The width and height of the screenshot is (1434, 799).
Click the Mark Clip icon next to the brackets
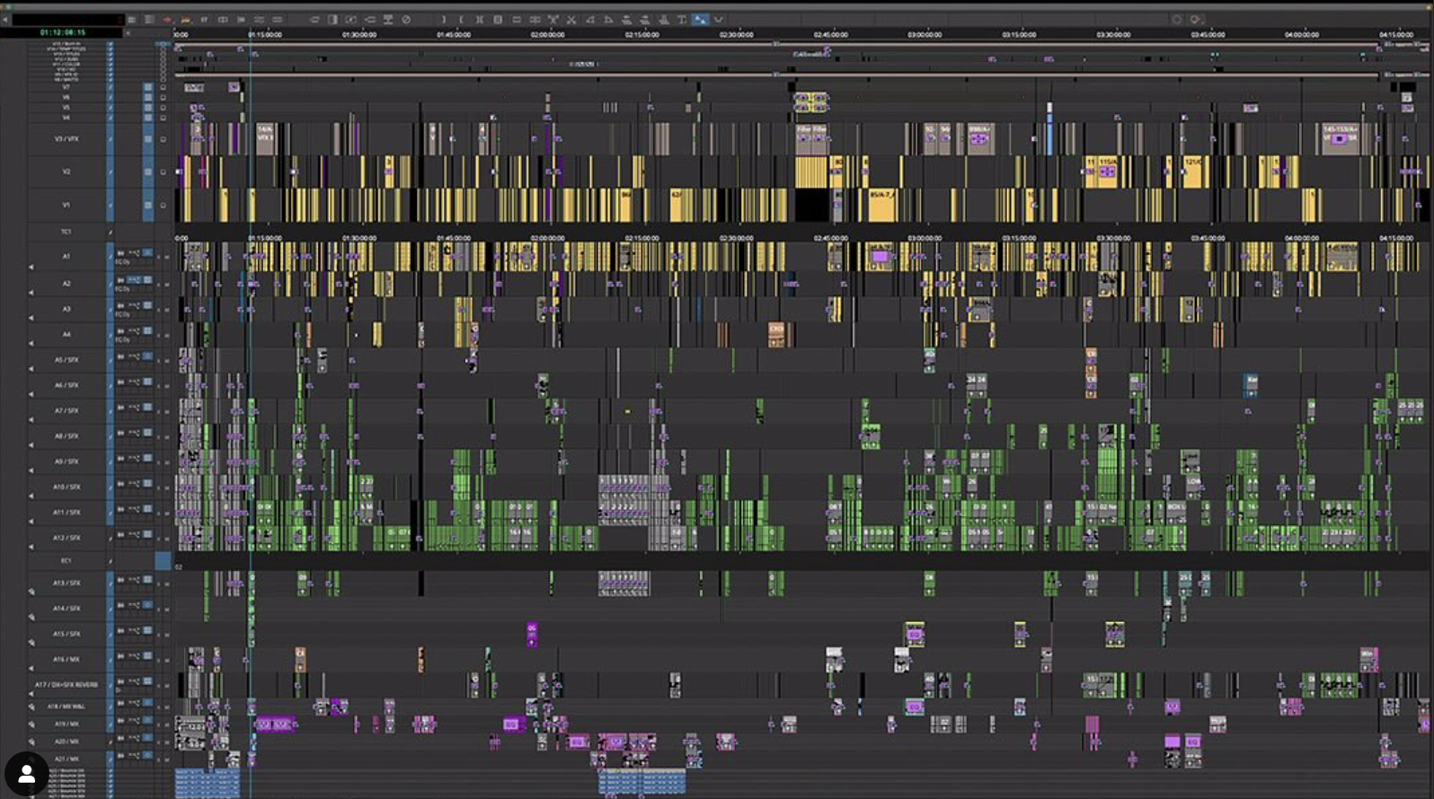click(x=480, y=19)
